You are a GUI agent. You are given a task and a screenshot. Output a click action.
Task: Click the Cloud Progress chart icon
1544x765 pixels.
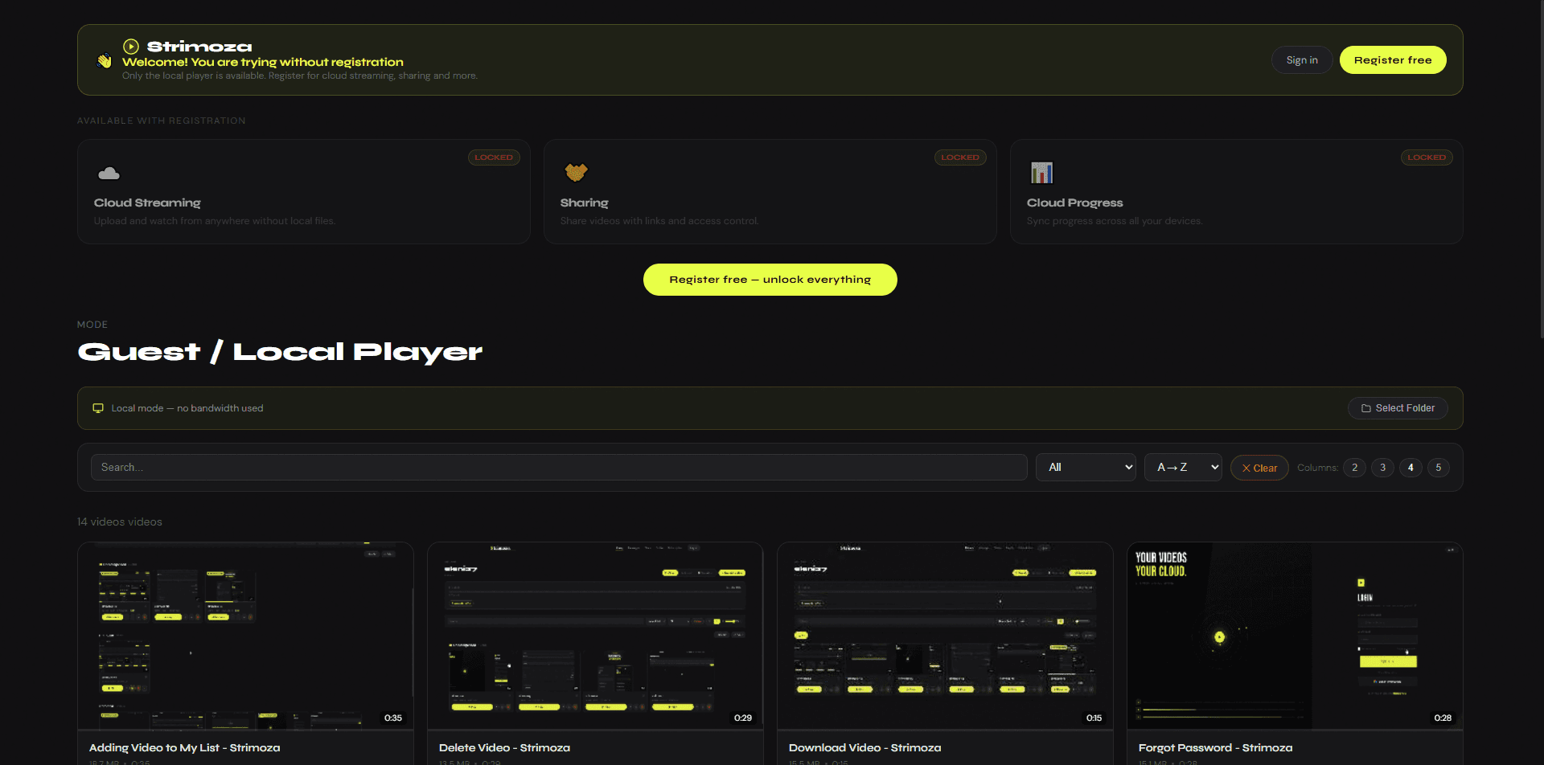point(1041,173)
